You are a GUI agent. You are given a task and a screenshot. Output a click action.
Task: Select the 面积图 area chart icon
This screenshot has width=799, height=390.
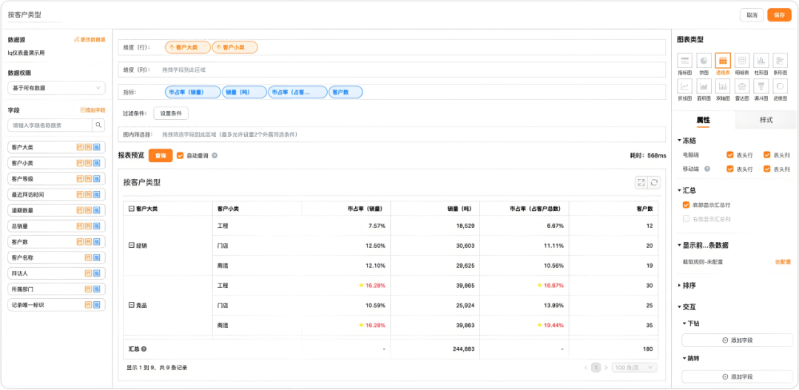coord(704,86)
